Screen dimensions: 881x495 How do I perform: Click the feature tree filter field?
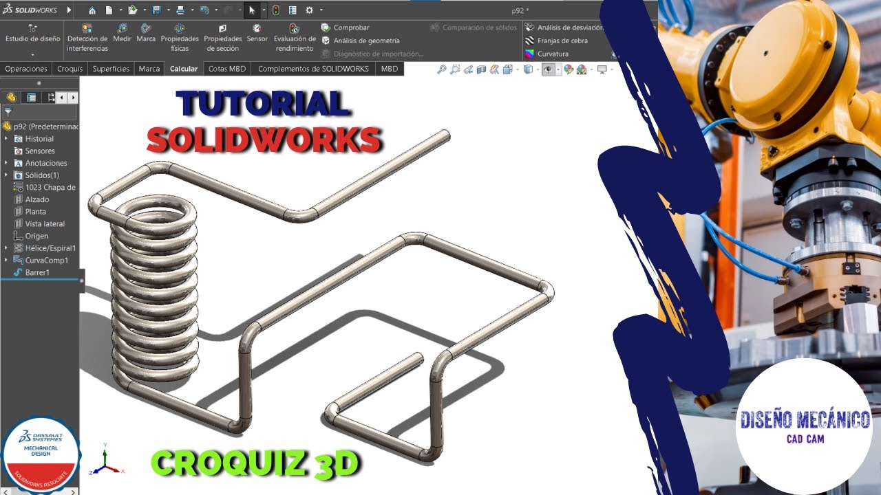point(39,111)
